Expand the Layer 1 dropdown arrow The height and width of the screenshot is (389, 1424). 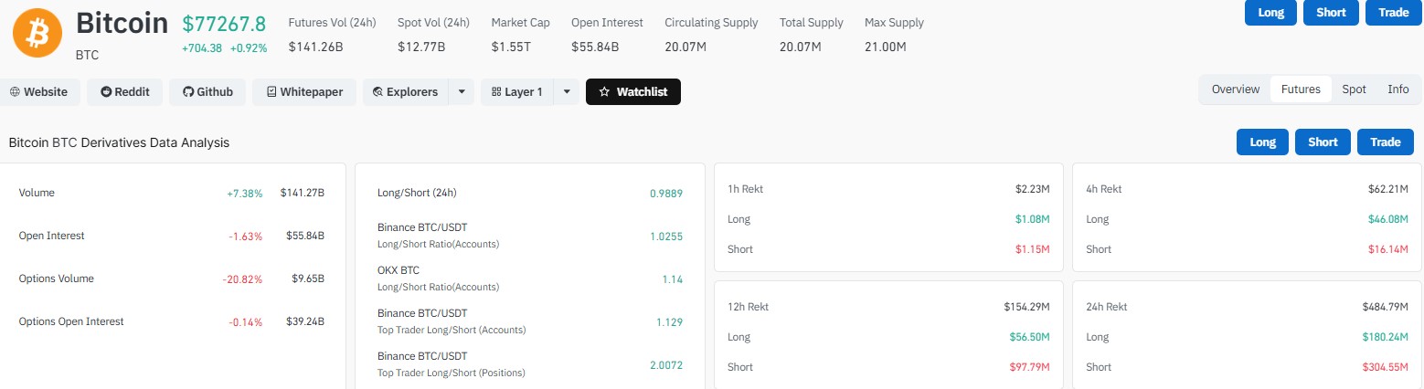[567, 92]
